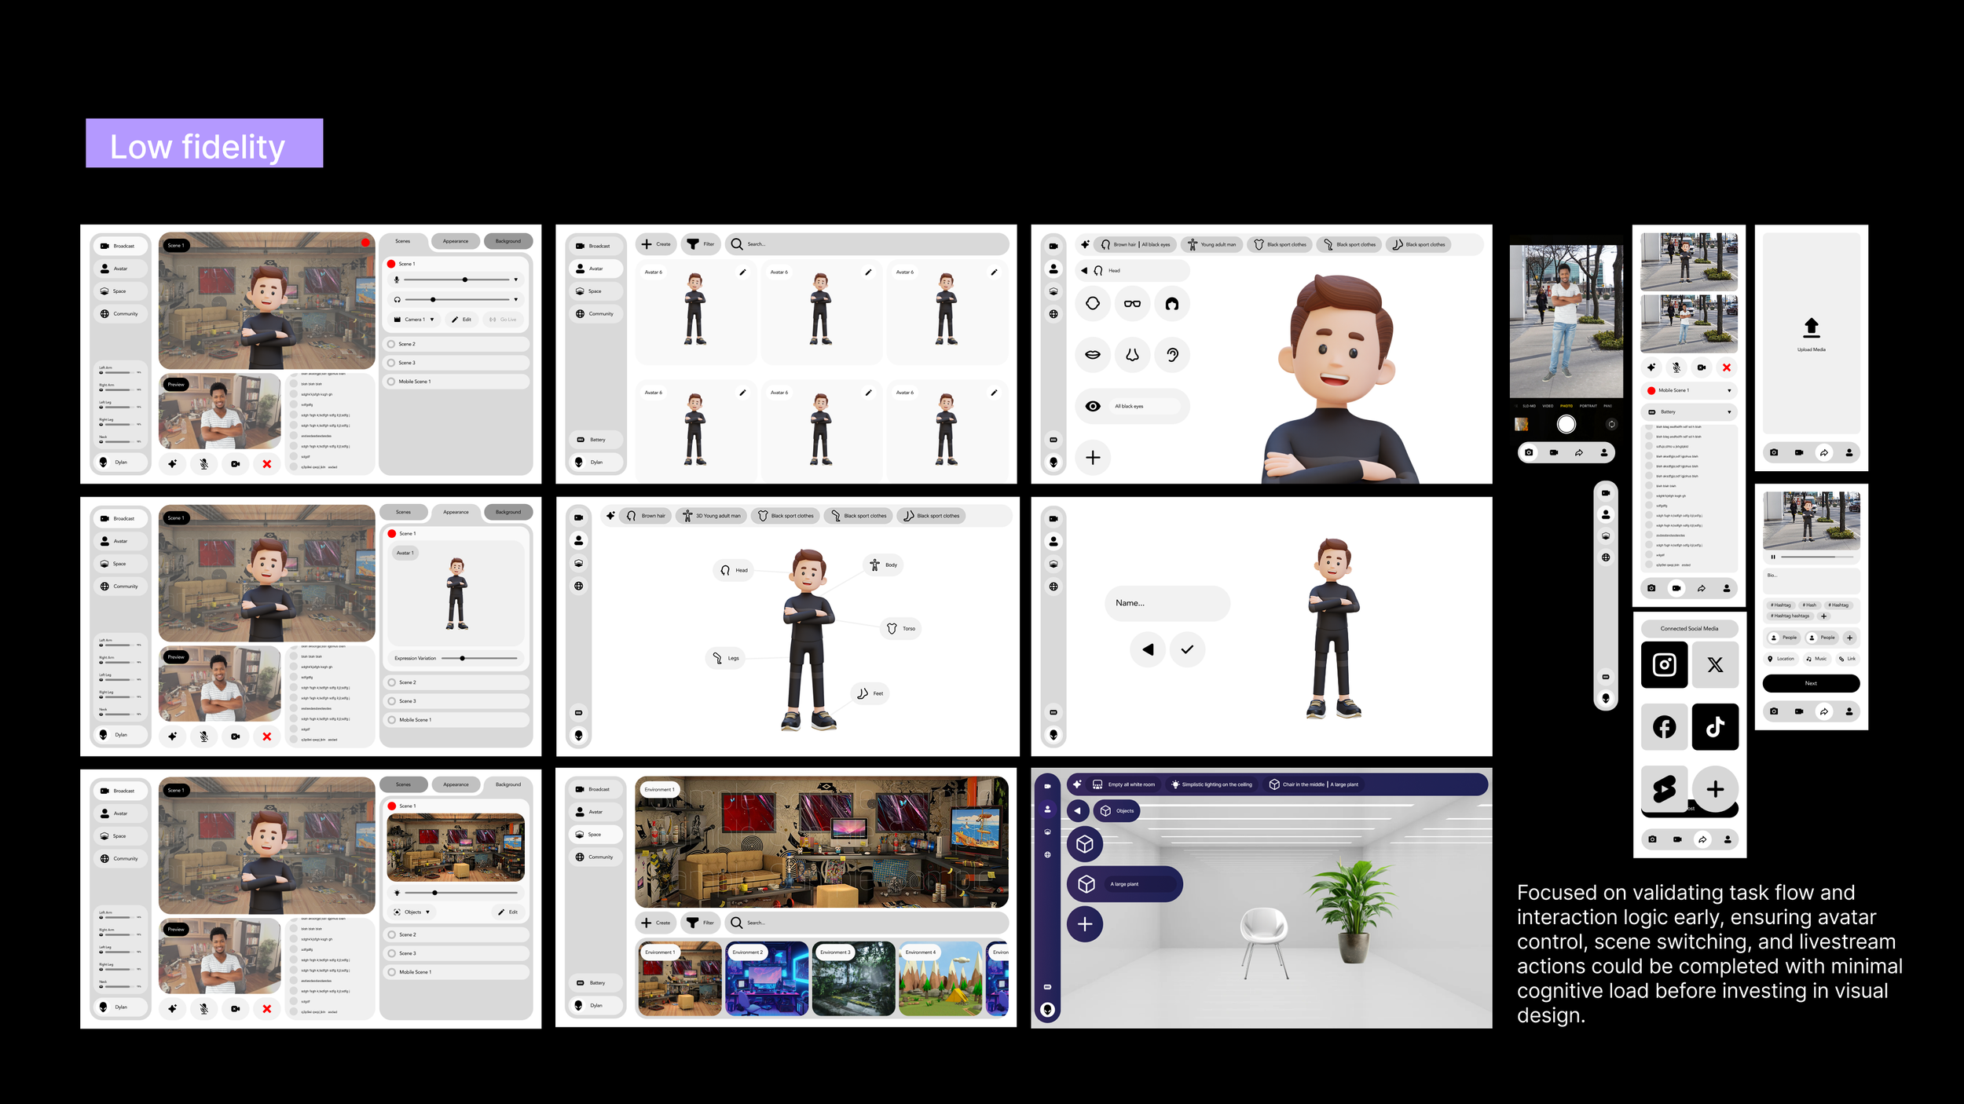Viewport: 1964px width, 1104px height.
Task: Expand Mobile Scene 1 dropdown arrow
Action: point(1728,390)
